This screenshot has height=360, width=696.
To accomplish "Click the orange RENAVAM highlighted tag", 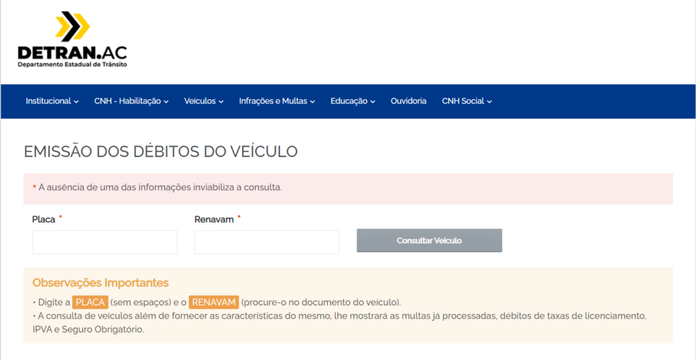I will [213, 302].
